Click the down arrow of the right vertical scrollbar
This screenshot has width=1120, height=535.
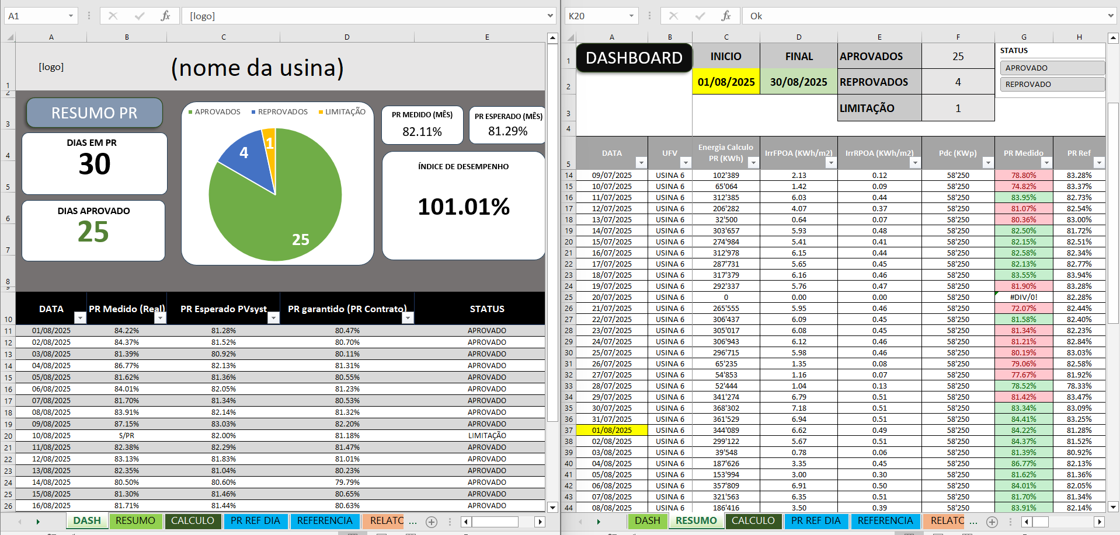click(1114, 507)
